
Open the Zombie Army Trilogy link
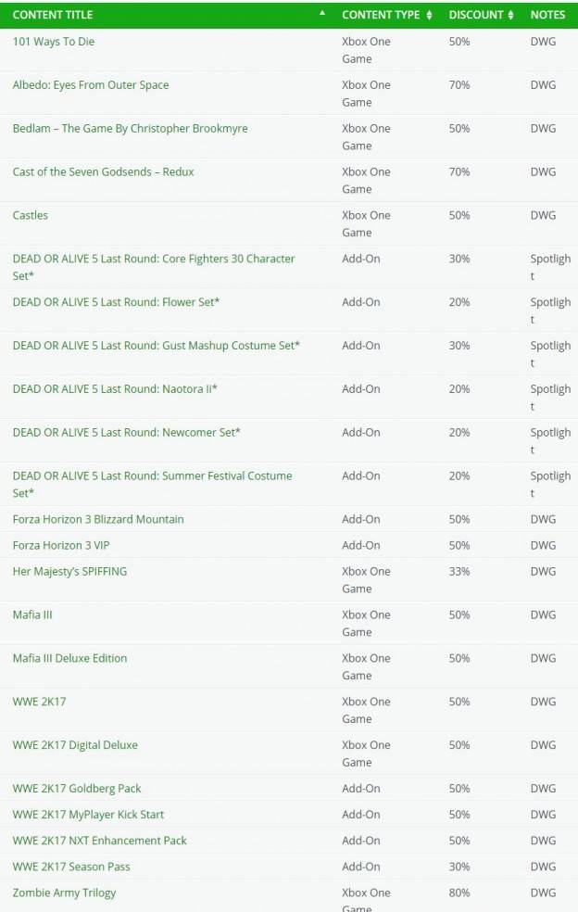(65, 893)
